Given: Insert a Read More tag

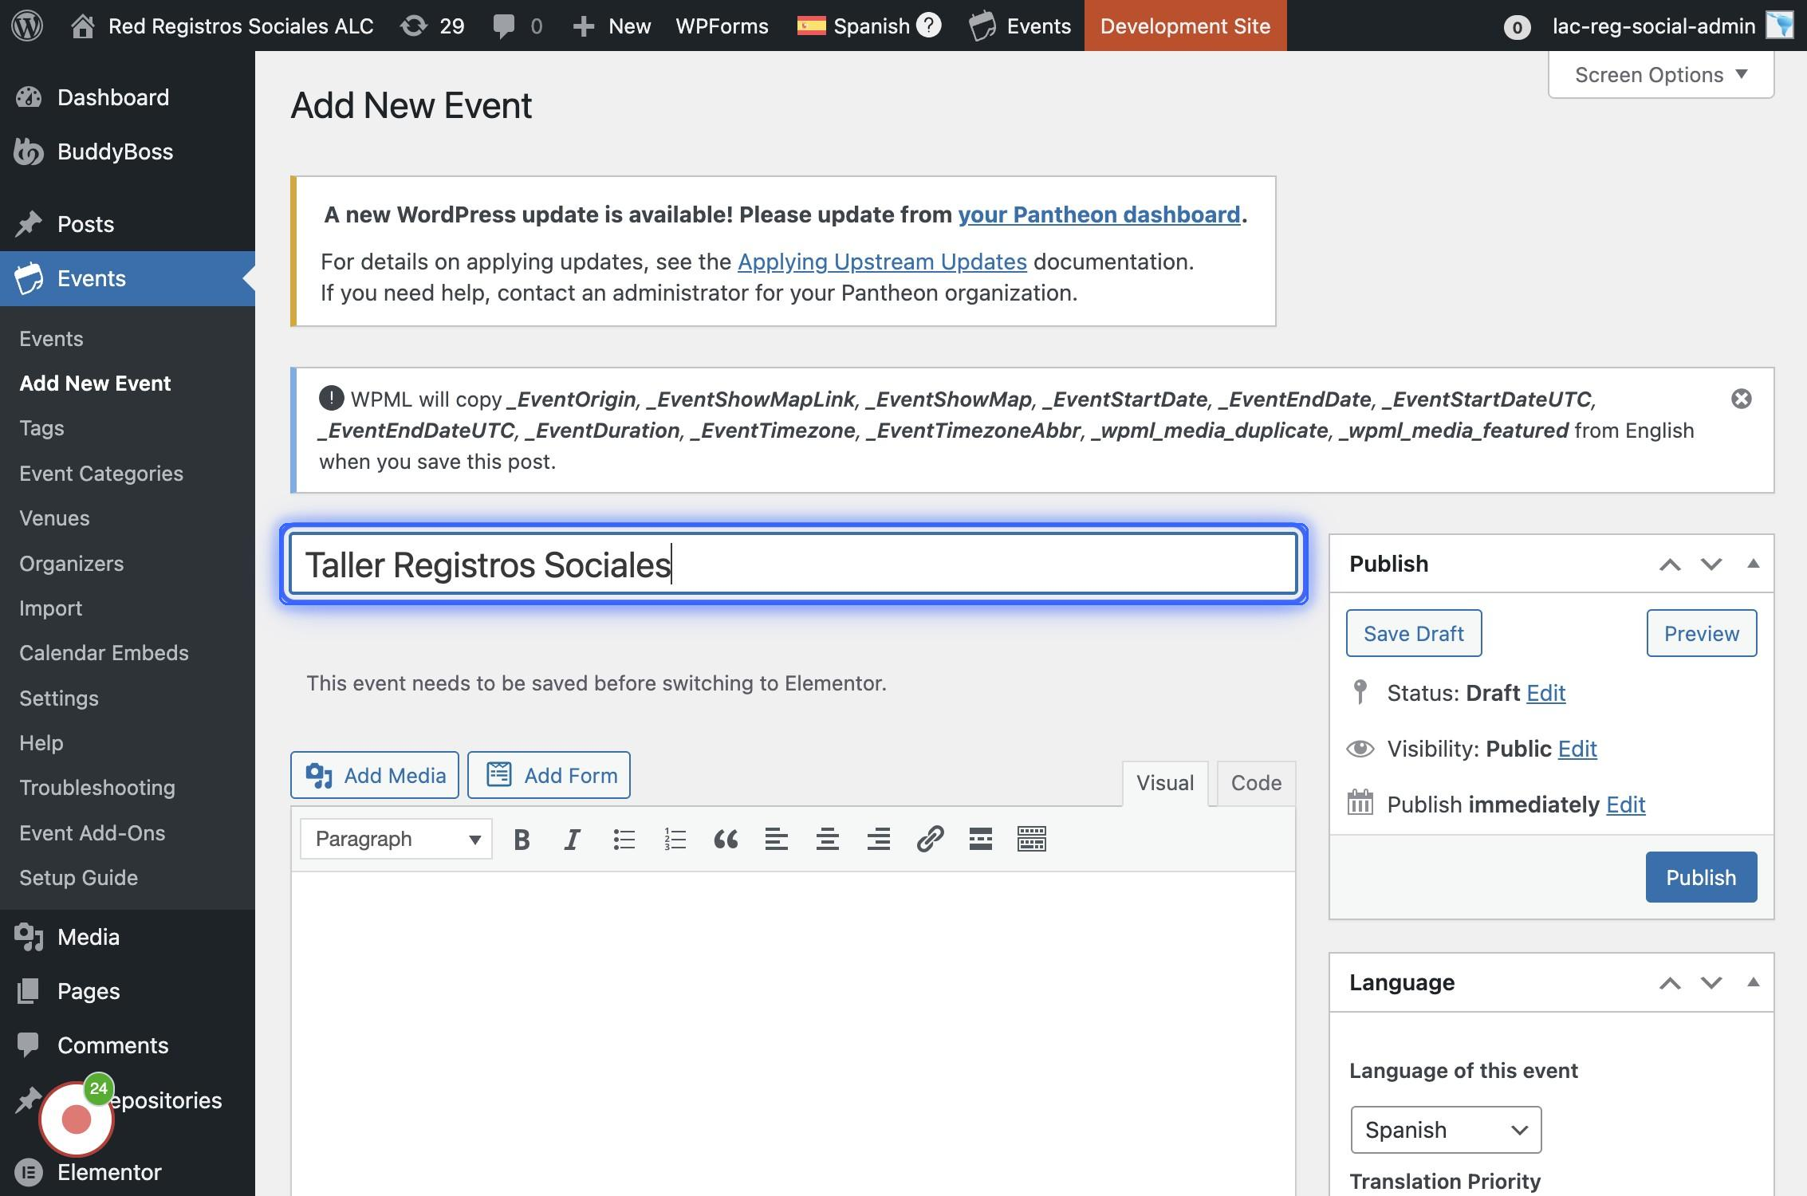Looking at the screenshot, I should [x=980, y=839].
